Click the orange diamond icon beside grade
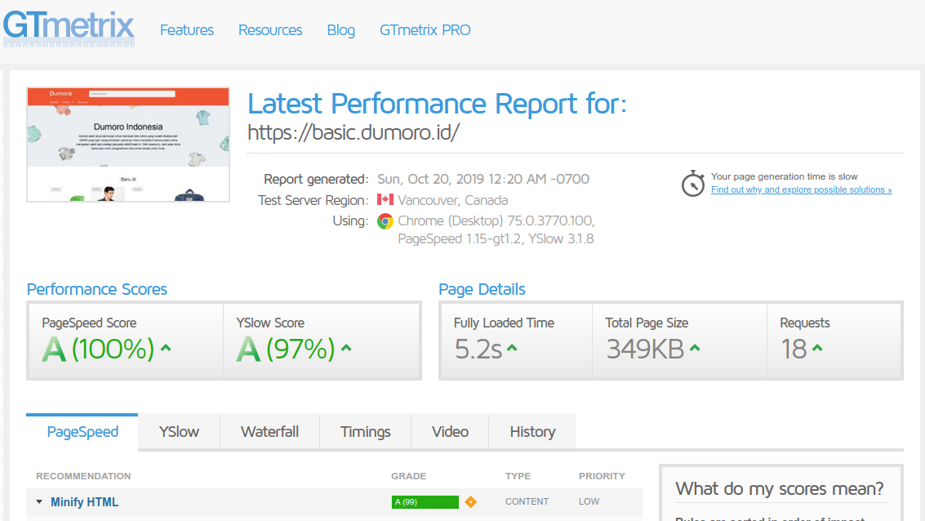Viewport: 925px width, 521px height. [x=470, y=502]
